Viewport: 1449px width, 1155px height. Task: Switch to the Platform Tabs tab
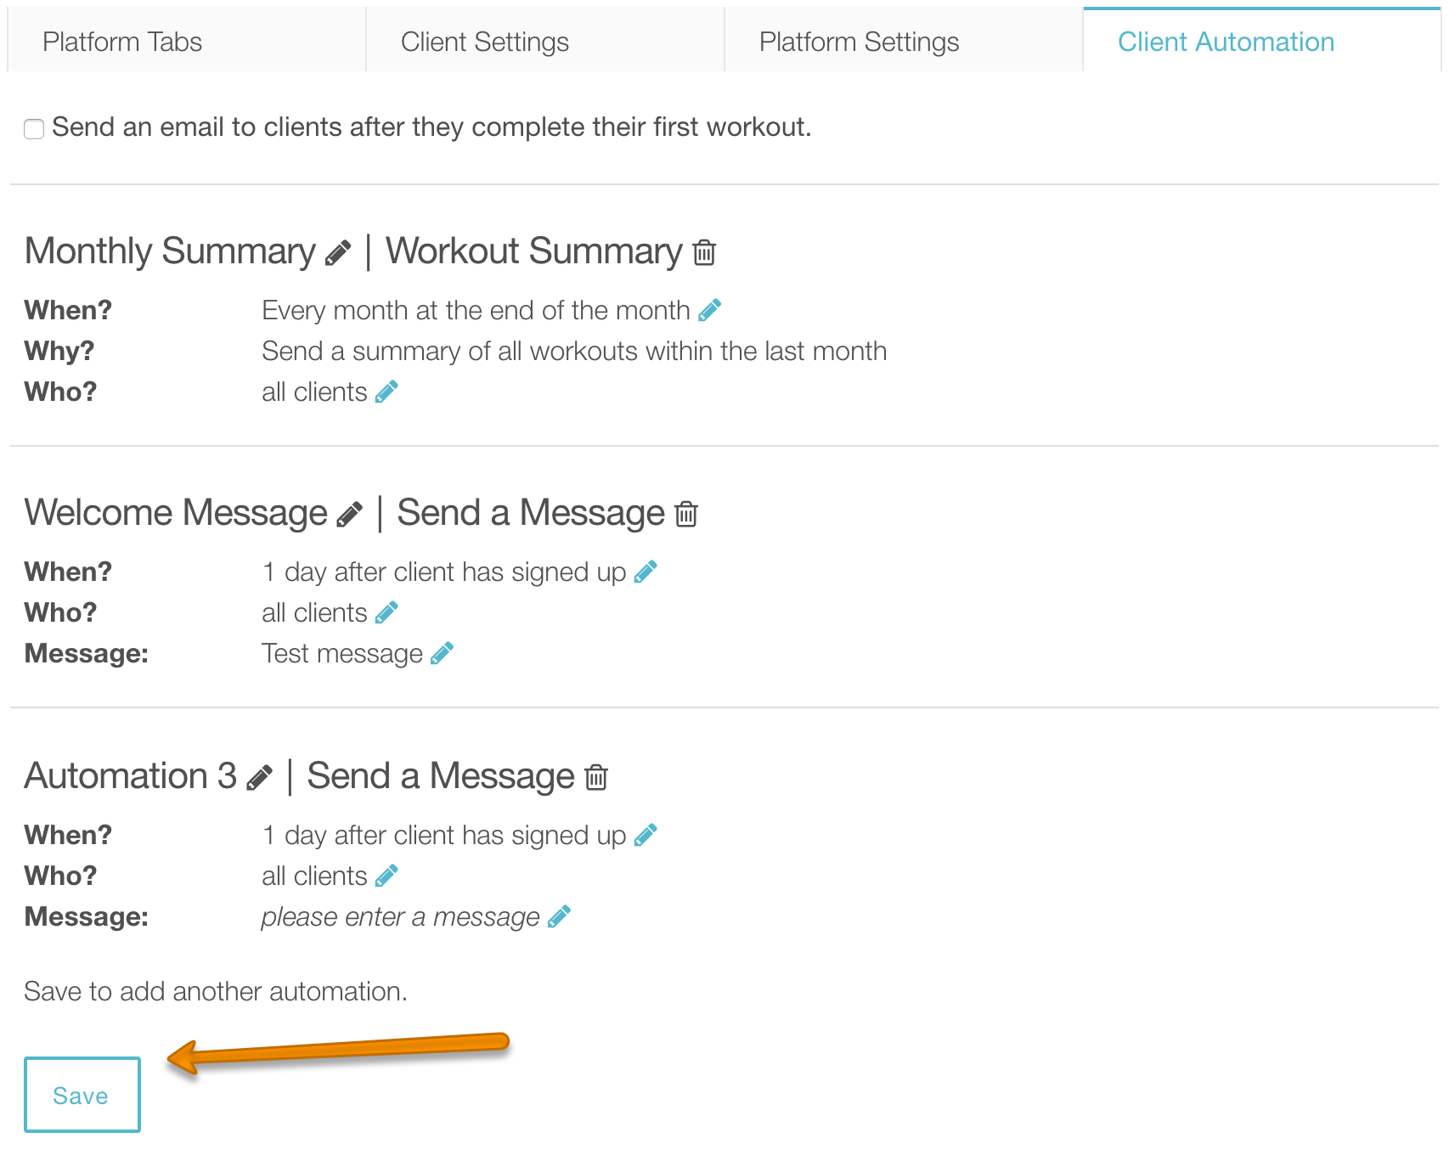click(123, 41)
